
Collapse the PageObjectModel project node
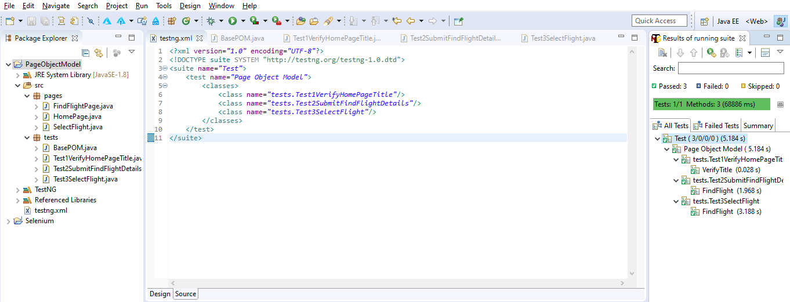8,64
